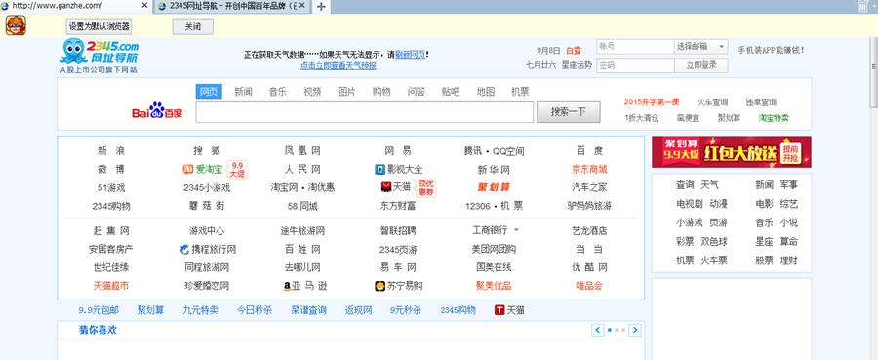Image resolution: width=878 pixels, height=360 pixels.
Task: Open 京东商城 link
Action: click(589, 169)
